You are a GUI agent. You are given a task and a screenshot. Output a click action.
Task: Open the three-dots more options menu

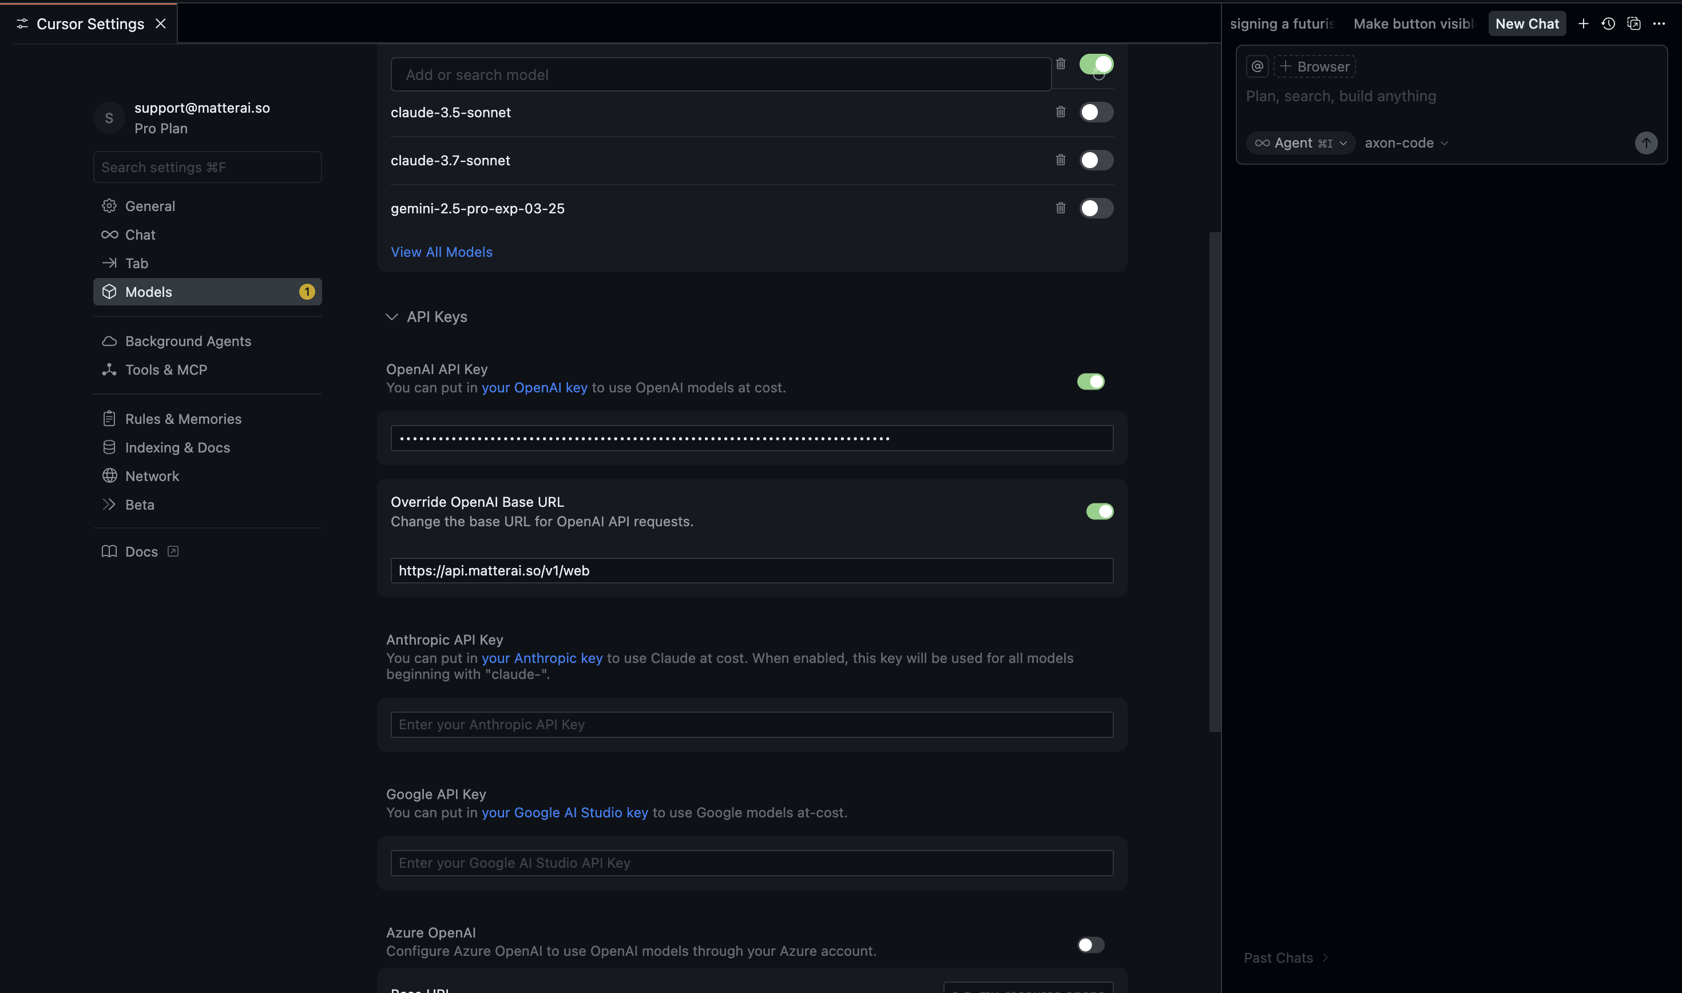1659,23
